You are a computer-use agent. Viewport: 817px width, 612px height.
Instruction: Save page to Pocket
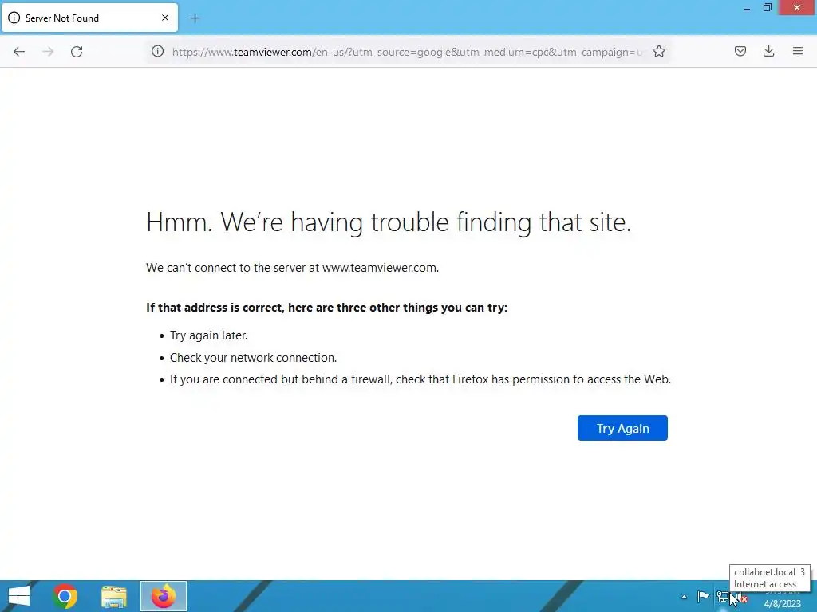[x=740, y=51]
